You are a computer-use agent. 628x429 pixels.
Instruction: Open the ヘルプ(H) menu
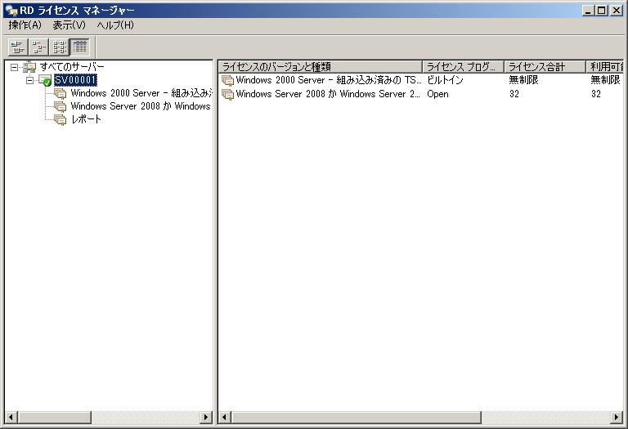[x=115, y=25]
